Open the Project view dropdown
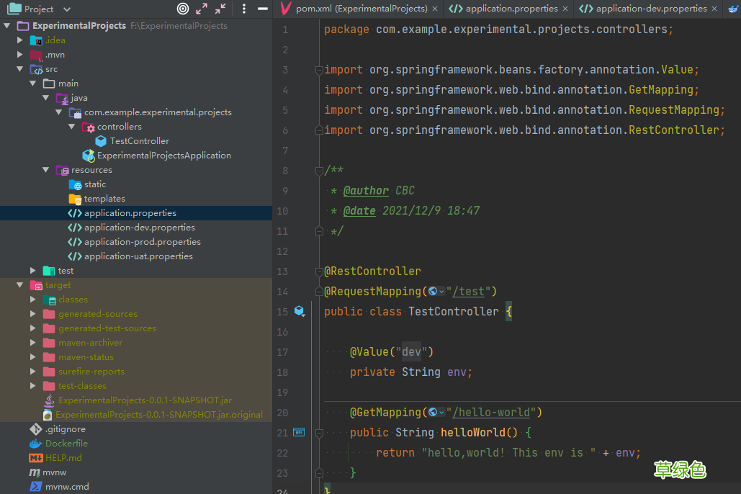The width and height of the screenshot is (741, 494). coord(67,9)
